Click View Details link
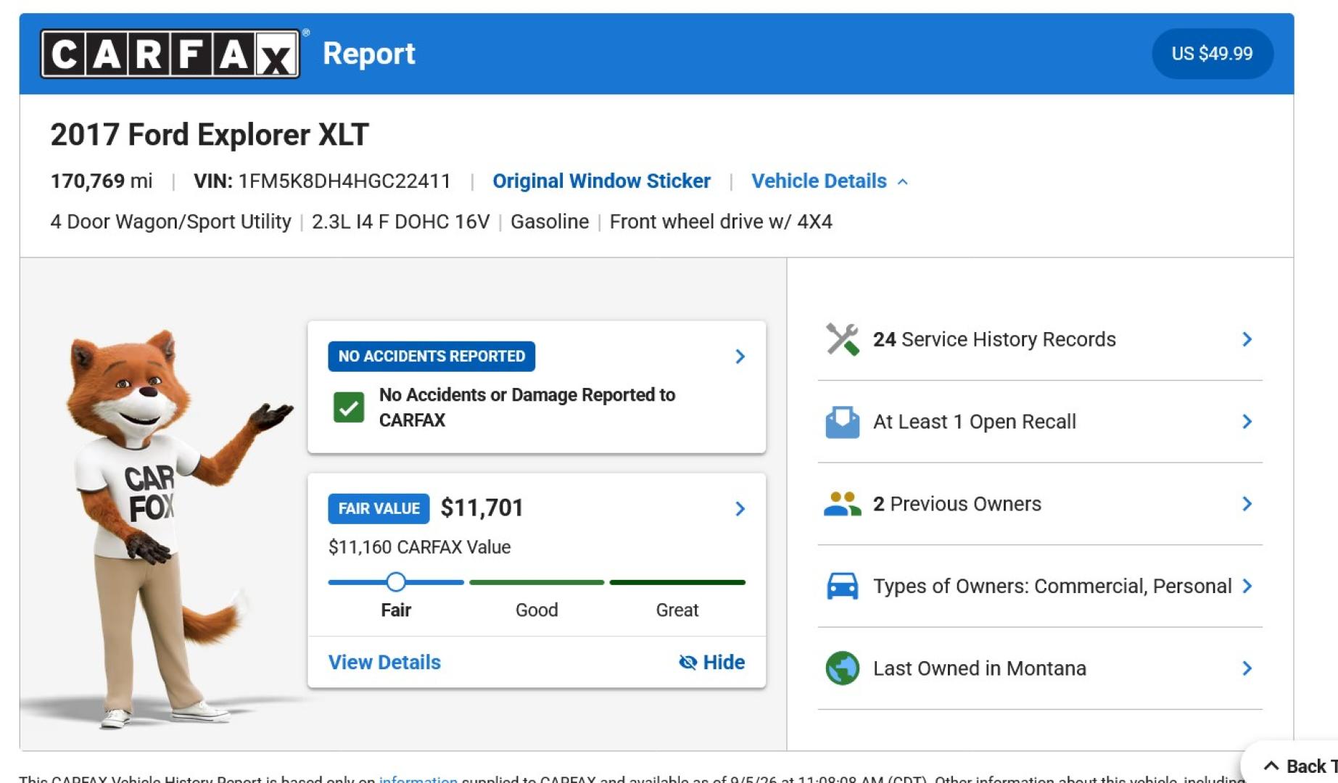The image size is (1338, 783). point(384,662)
